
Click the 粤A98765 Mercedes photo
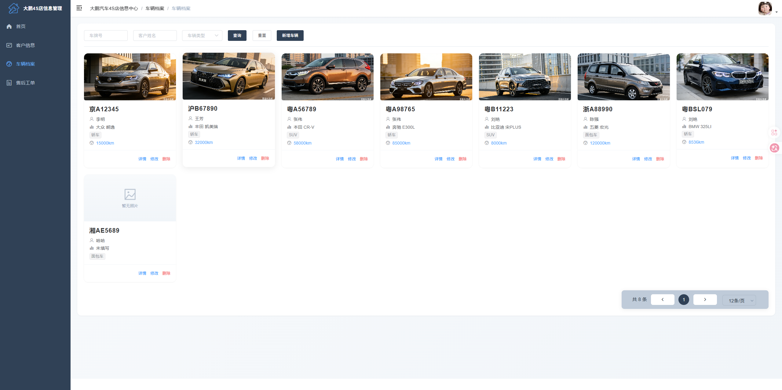(426, 77)
